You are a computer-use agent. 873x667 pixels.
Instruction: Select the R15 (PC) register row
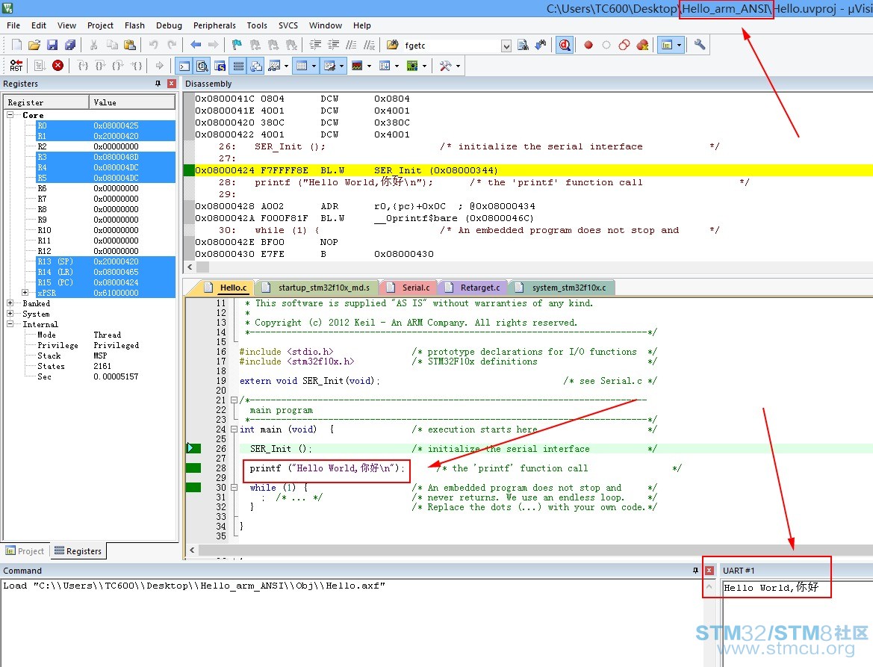[x=106, y=282]
